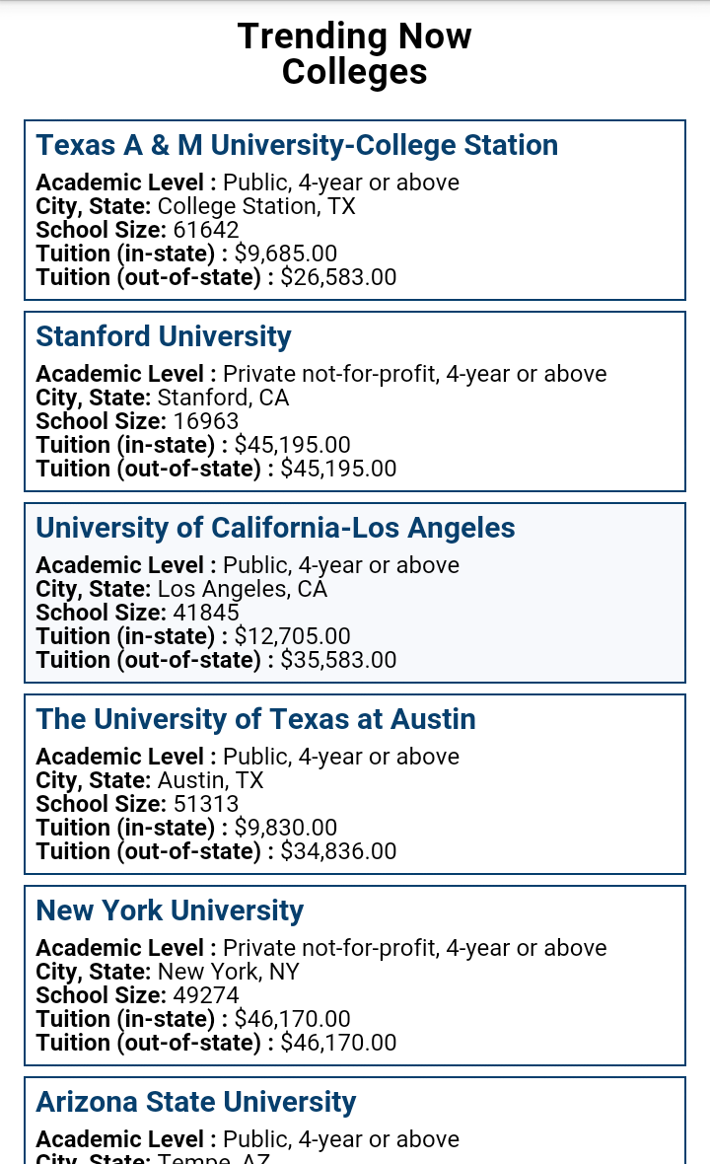This screenshot has width=710, height=1164.
Task: Click the New York, NY location line
Action: [x=168, y=972]
